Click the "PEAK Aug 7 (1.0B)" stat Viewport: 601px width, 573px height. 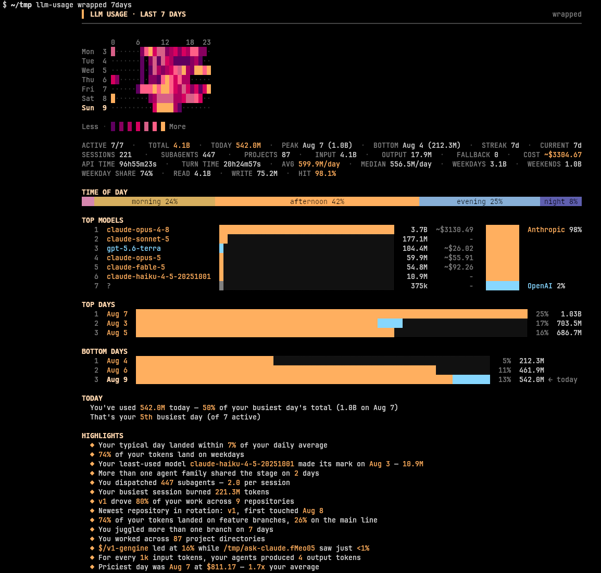pos(317,145)
